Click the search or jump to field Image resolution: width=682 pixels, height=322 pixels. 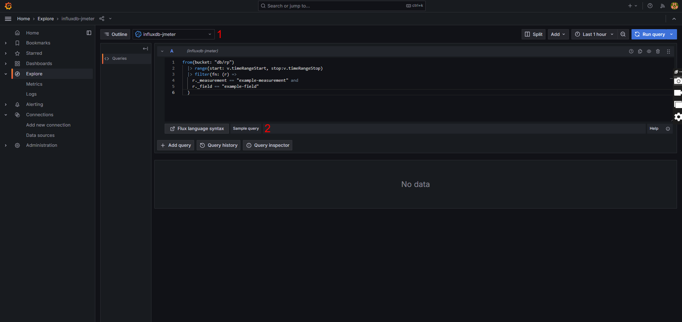click(342, 6)
